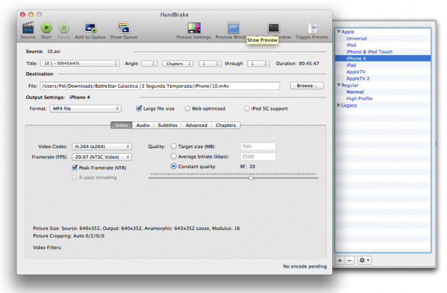Enable the Web optimized checkbox
Image resolution: width=447 pixels, height=293 pixels.
pos(187,108)
